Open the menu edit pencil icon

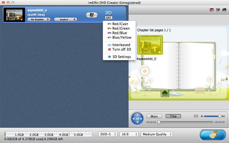coord(218,10)
